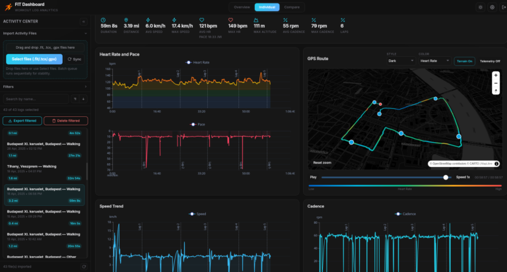Toggle Telemetry Off button
The width and height of the screenshot is (507, 272).
coord(489,61)
